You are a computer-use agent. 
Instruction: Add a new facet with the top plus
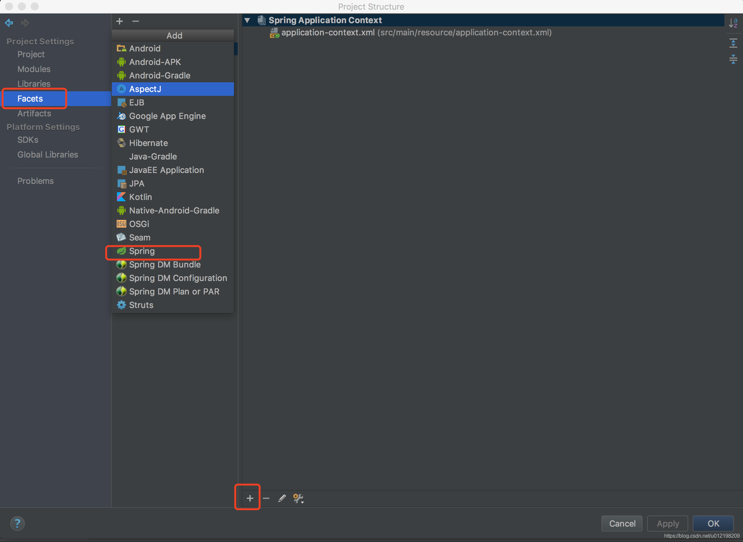point(120,21)
